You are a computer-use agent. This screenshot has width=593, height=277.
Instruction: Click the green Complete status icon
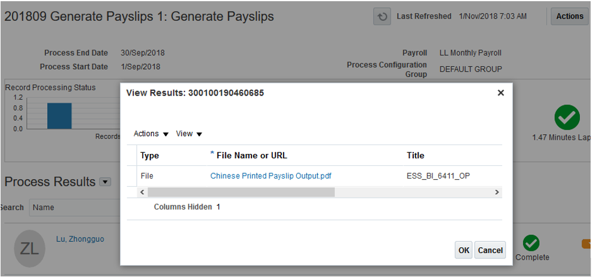point(531,243)
